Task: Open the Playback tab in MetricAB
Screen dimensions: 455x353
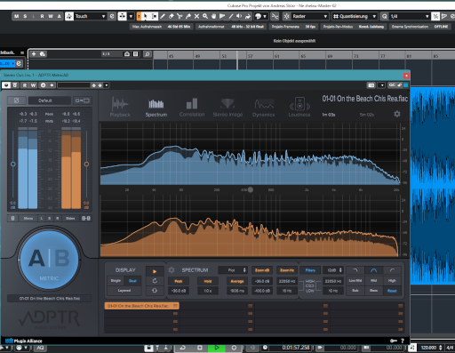Action: [120, 107]
